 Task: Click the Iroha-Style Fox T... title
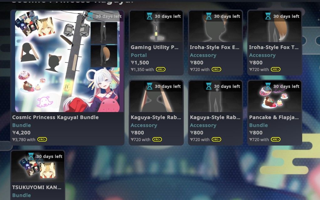pos(274,47)
